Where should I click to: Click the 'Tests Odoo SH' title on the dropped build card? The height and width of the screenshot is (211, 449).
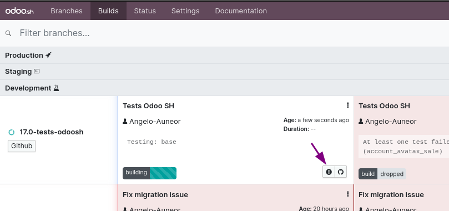click(384, 106)
